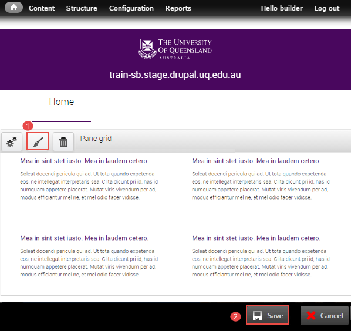The width and height of the screenshot is (351, 331).
Task: Select the Home tab
Action: pos(62,102)
